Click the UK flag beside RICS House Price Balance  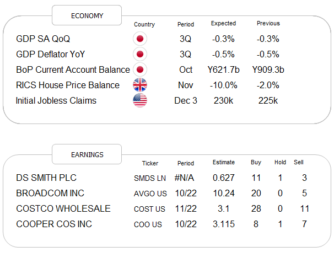[140, 85]
